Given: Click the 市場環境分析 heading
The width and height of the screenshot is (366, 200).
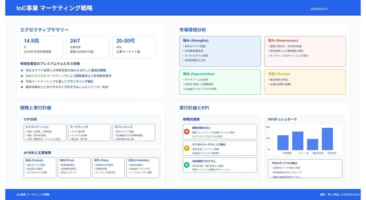Looking at the screenshot, I should 193,30.
